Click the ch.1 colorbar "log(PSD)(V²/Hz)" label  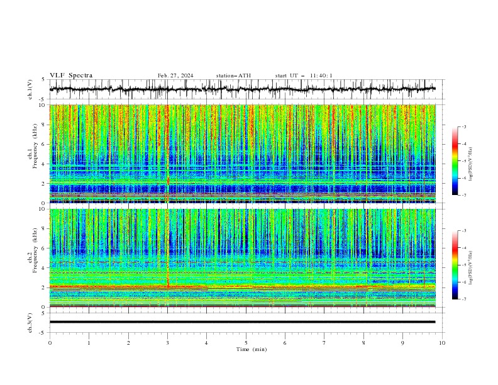pyautogui.click(x=471, y=164)
